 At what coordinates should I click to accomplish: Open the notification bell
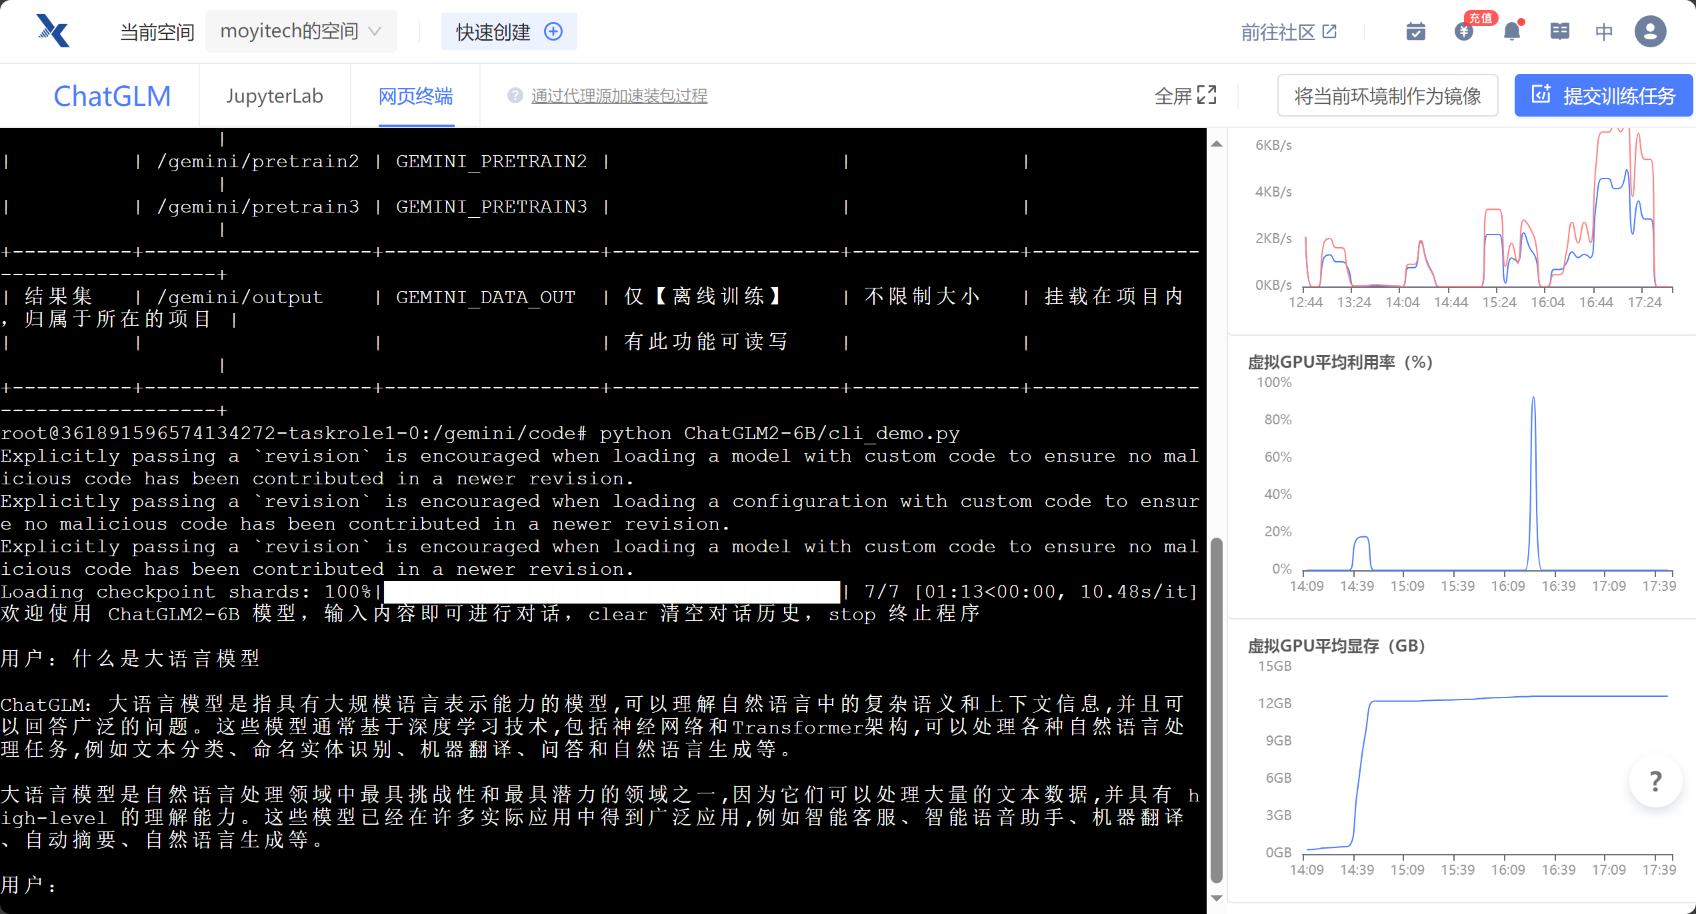pos(1512,31)
